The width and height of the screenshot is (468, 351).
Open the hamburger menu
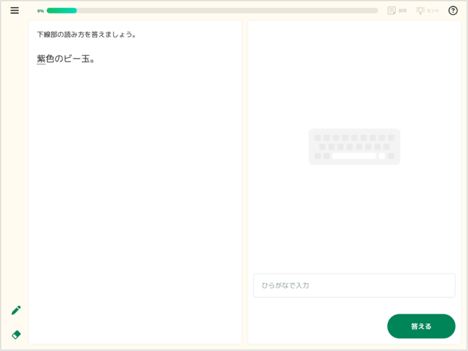[x=15, y=10]
